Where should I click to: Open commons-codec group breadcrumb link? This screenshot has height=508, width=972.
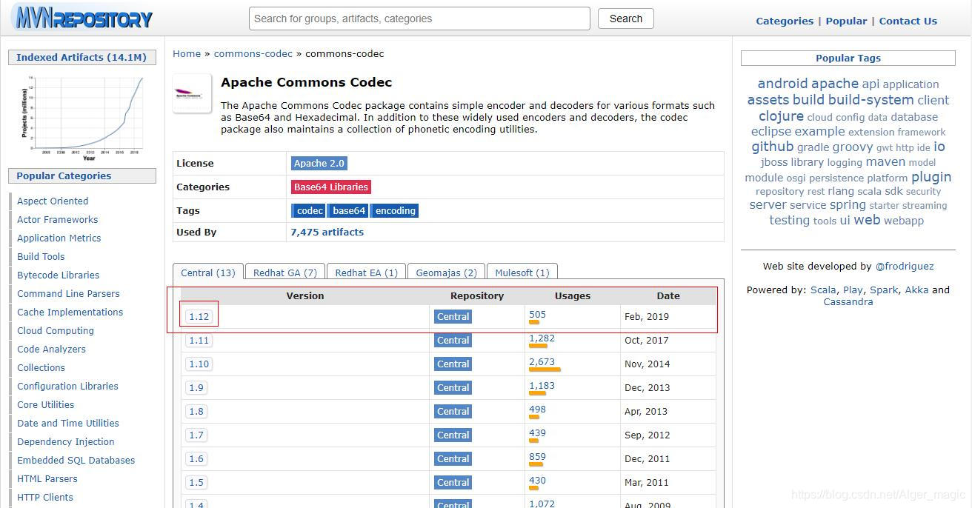pos(253,53)
